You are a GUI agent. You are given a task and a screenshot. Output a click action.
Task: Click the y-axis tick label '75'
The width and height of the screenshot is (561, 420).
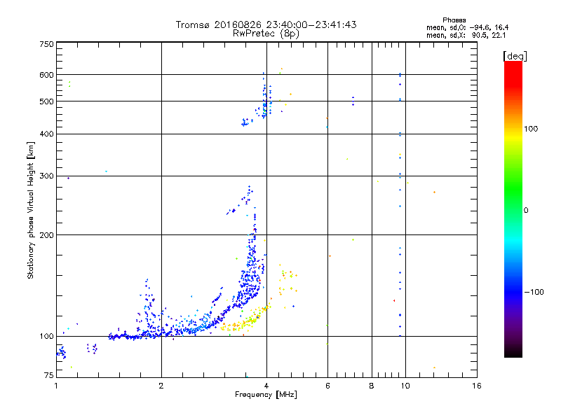[x=49, y=375]
